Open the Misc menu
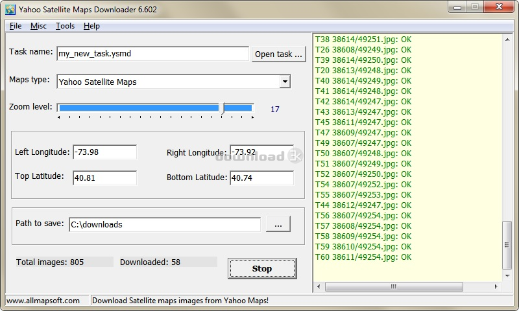 [38, 26]
